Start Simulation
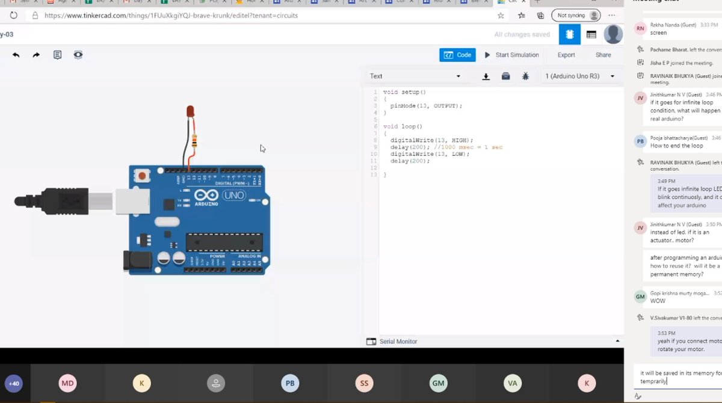The width and height of the screenshot is (722, 403). (512, 55)
